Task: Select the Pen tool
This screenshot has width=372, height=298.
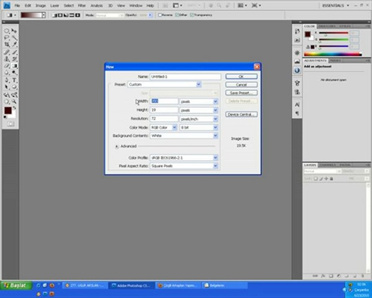Action: click(x=7, y=80)
